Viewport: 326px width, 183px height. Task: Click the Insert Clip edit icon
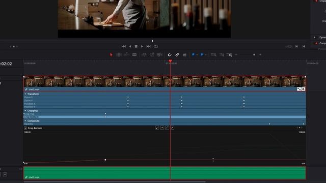pyautogui.click(x=144, y=55)
